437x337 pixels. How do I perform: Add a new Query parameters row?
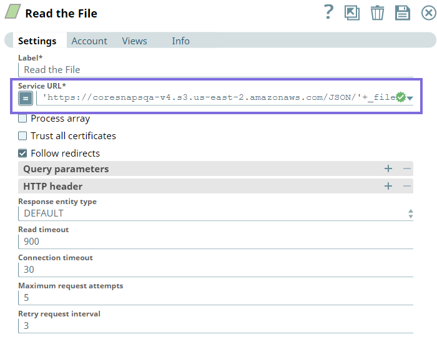click(x=388, y=169)
